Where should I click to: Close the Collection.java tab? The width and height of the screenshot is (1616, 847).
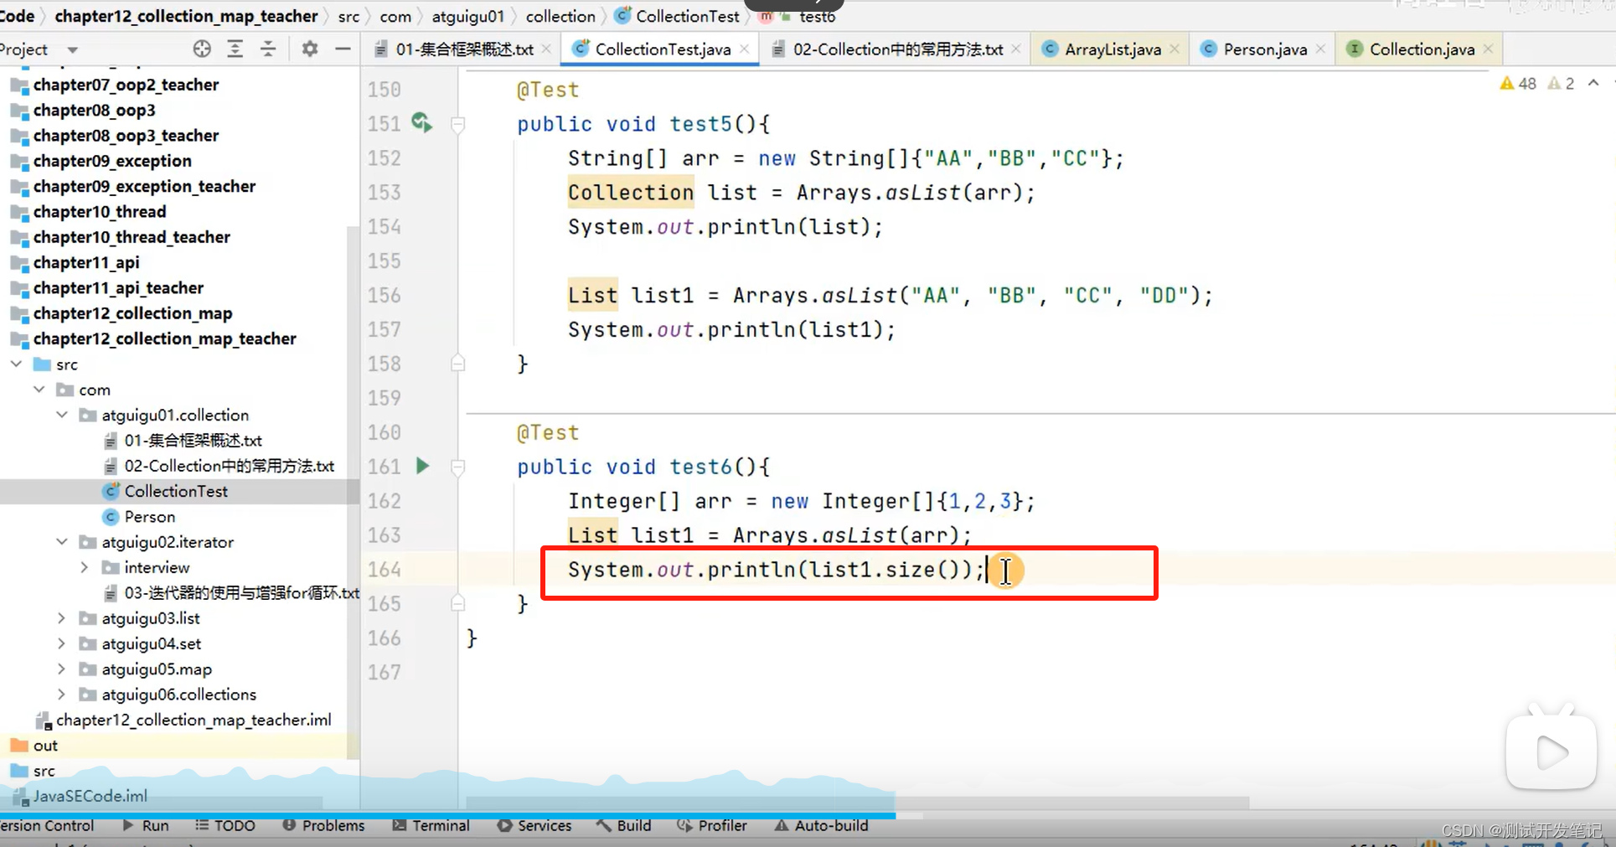(1488, 49)
